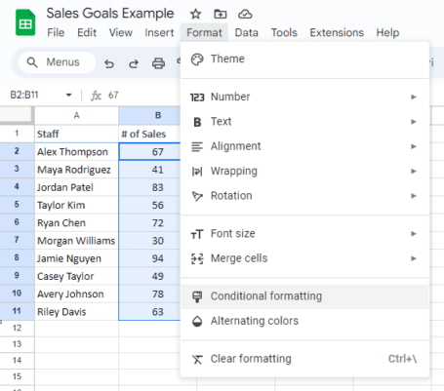The width and height of the screenshot is (444, 391).
Task: Click the 123 Number format icon
Action: click(197, 98)
